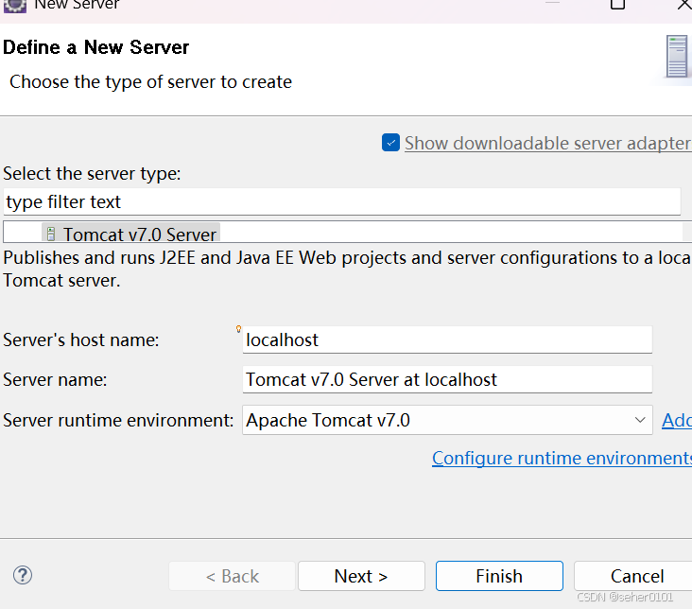Viewport: 692px width, 609px height.
Task: Open the 'Show downloadable server adapters' link
Action: 547,143
